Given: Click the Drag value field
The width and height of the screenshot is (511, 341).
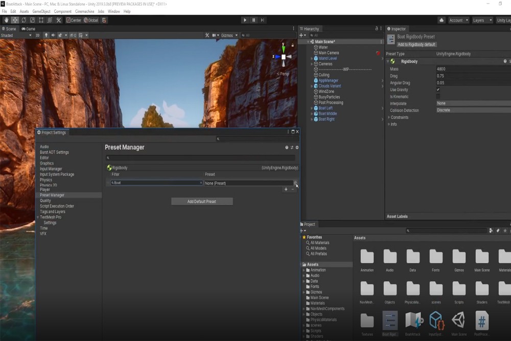Looking at the screenshot, I should [x=474, y=76].
